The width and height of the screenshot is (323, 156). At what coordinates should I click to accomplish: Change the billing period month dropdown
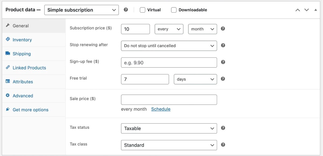[x=202, y=29]
